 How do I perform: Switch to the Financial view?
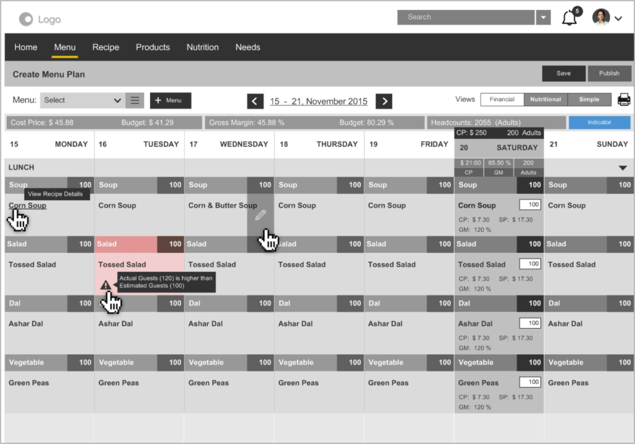coord(502,100)
